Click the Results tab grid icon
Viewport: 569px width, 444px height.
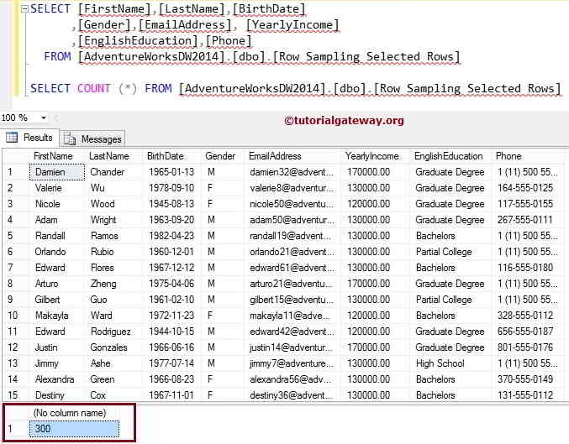tap(13, 138)
